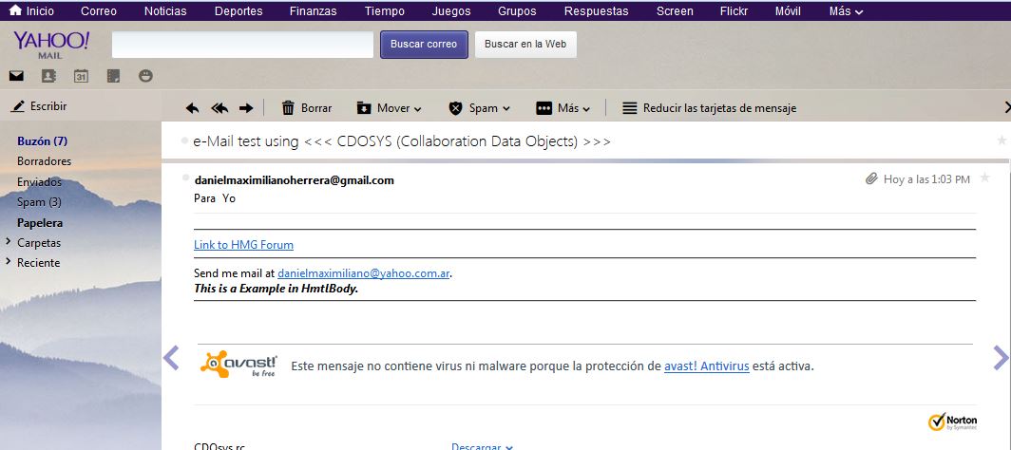Viewport: 1011px width, 450px height.
Task: Star the message from danielmaximilianoherrera
Action: point(984,178)
